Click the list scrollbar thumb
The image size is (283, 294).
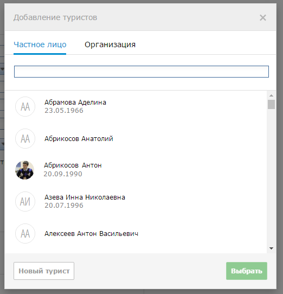(x=271, y=105)
